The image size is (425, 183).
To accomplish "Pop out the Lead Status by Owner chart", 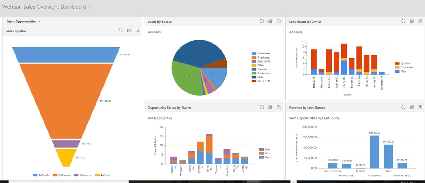I will (420, 21).
